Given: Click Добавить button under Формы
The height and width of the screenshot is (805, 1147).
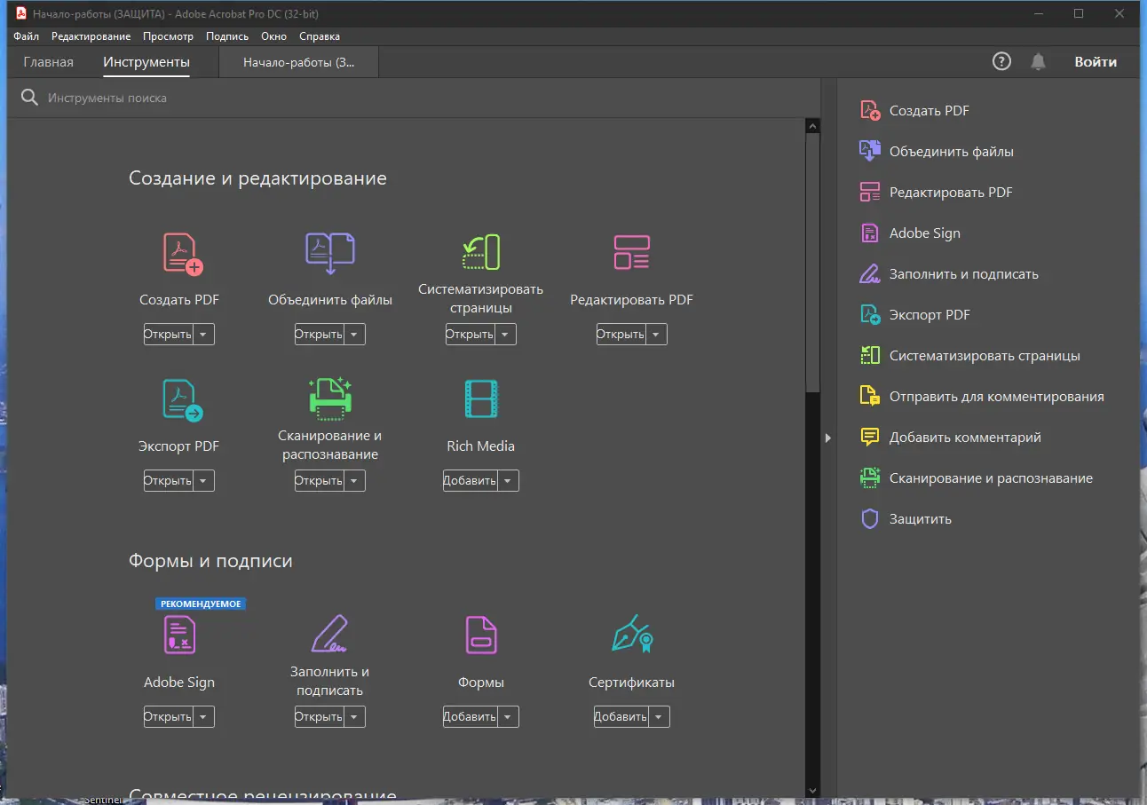Looking at the screenshot, I should pos(471,717).
